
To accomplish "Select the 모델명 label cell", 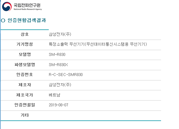I will pos(25,54).
